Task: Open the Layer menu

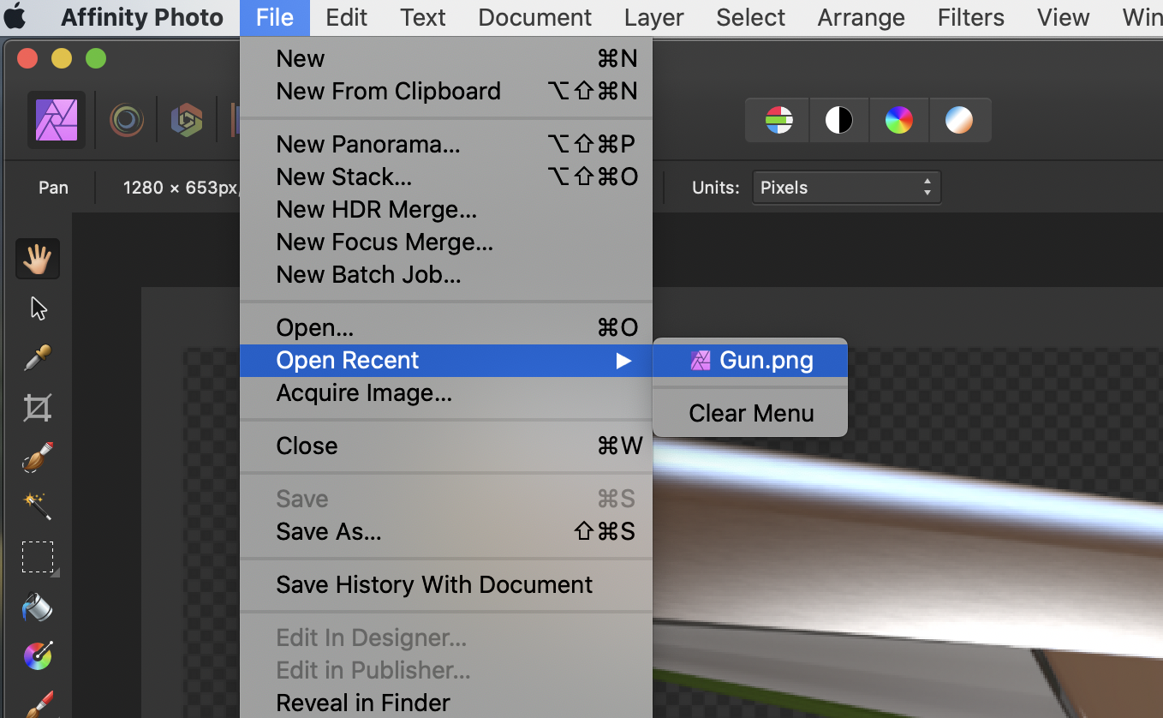Action: click(653, 17)
